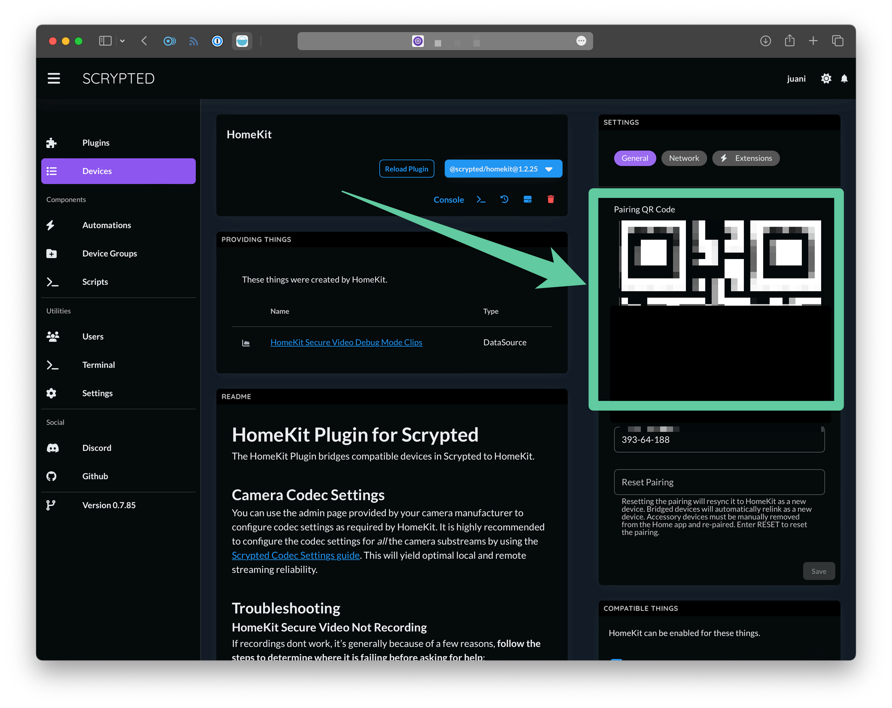Toggle the Safari sidebar button
Screen dimensions: 892x708
105,41
